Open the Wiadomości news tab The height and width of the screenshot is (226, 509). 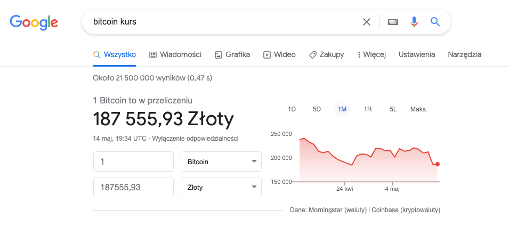point(175,54)
